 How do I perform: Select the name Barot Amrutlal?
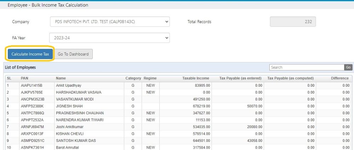pos(68,148)
